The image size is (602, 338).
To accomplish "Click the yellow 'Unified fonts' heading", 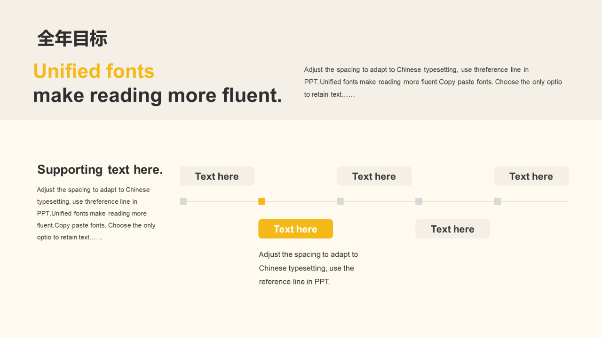I will [x=94, y=71].
